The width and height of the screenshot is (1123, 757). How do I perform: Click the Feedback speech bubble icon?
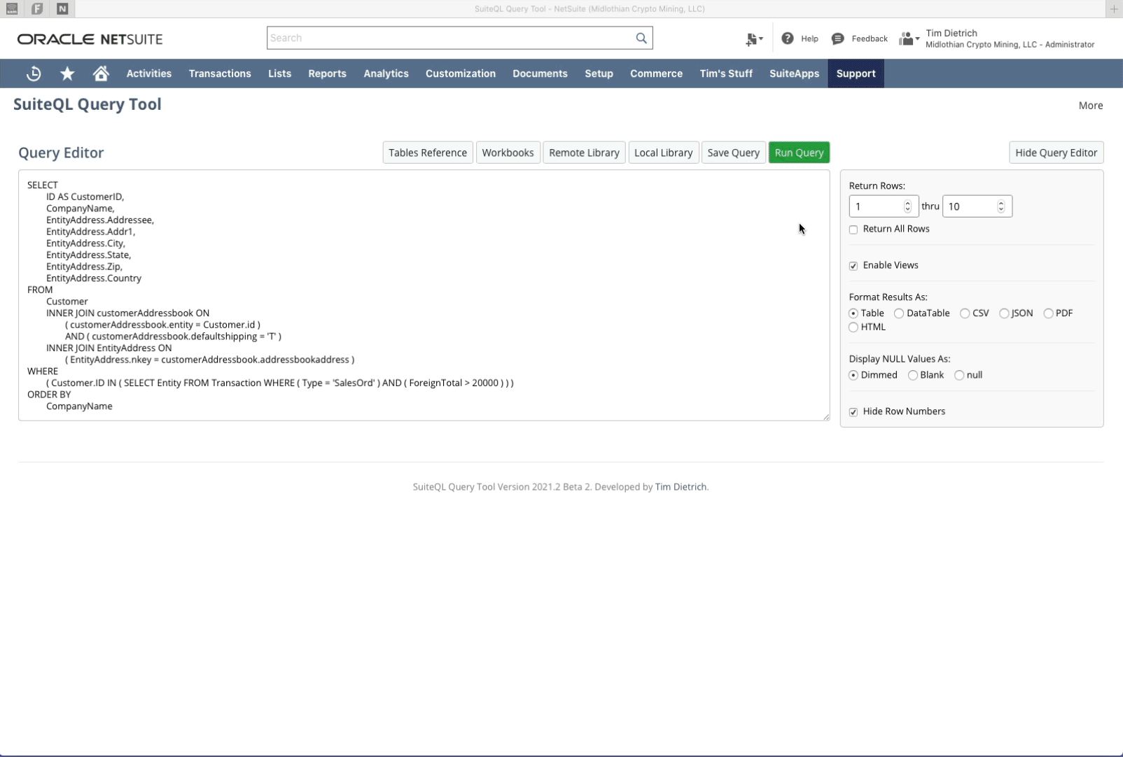(x=837, y=38)
